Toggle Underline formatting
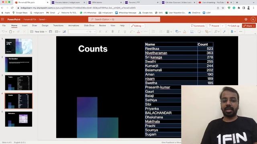Screen dimensions: 257x144 (x=125, y=32)
